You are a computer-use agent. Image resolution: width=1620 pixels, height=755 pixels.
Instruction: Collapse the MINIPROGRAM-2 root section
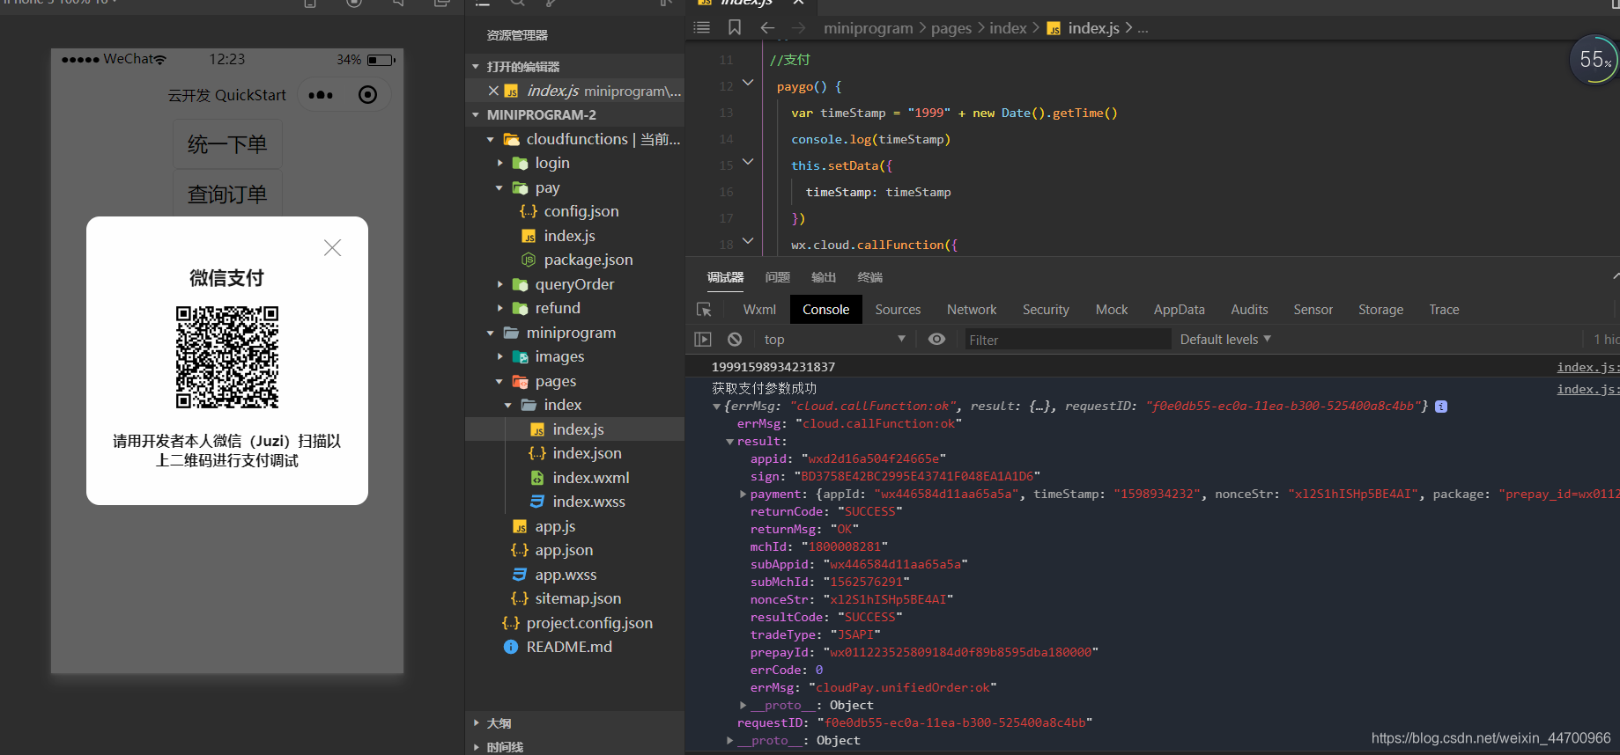tap(476, 115)
